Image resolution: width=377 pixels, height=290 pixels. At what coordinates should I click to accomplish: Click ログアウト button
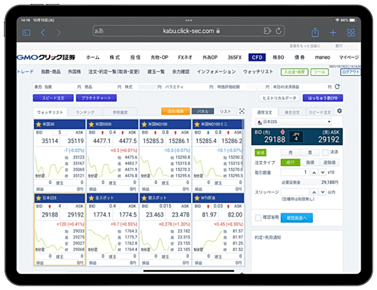[351, 72]
